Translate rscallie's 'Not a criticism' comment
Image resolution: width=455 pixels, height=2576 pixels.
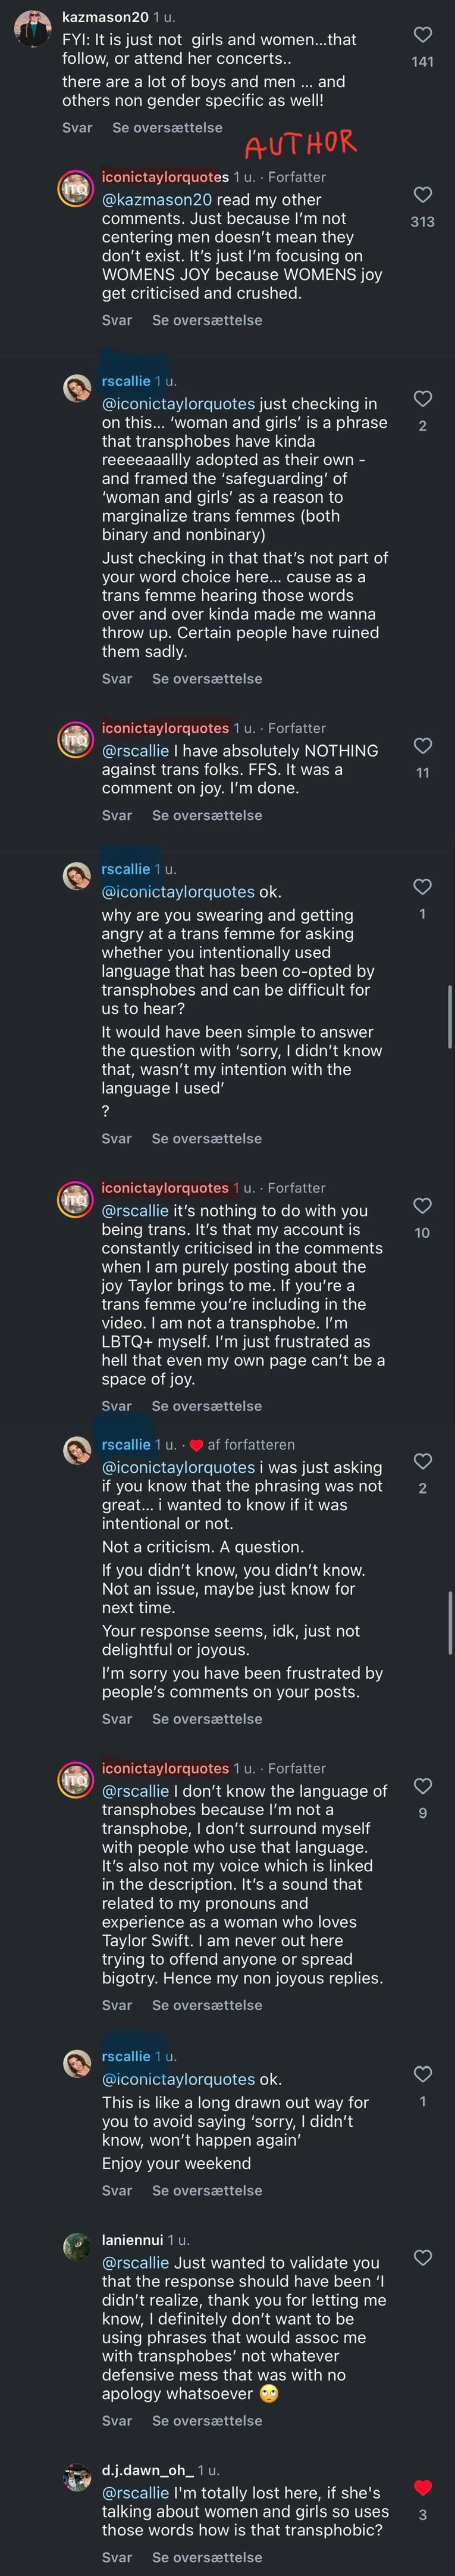pyautogui.click(x=206, y=1719)
